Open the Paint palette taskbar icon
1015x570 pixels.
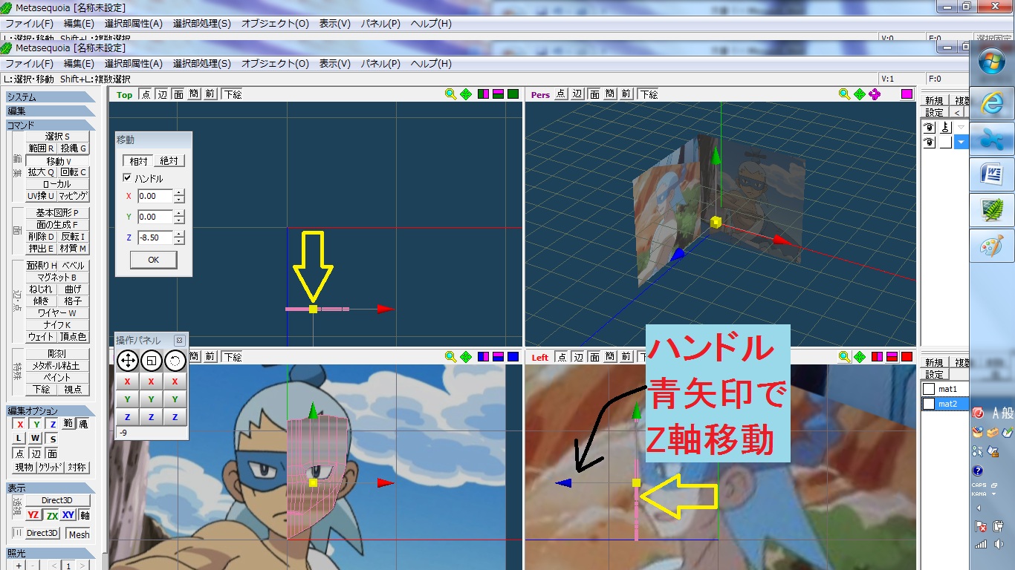[x=992, y=247]
